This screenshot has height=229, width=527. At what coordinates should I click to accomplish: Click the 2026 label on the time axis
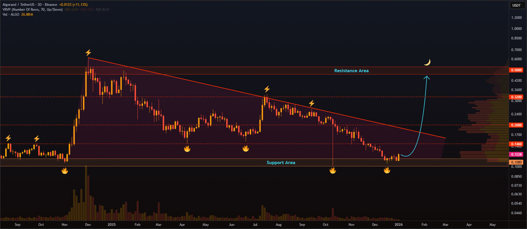coord(398,224)
